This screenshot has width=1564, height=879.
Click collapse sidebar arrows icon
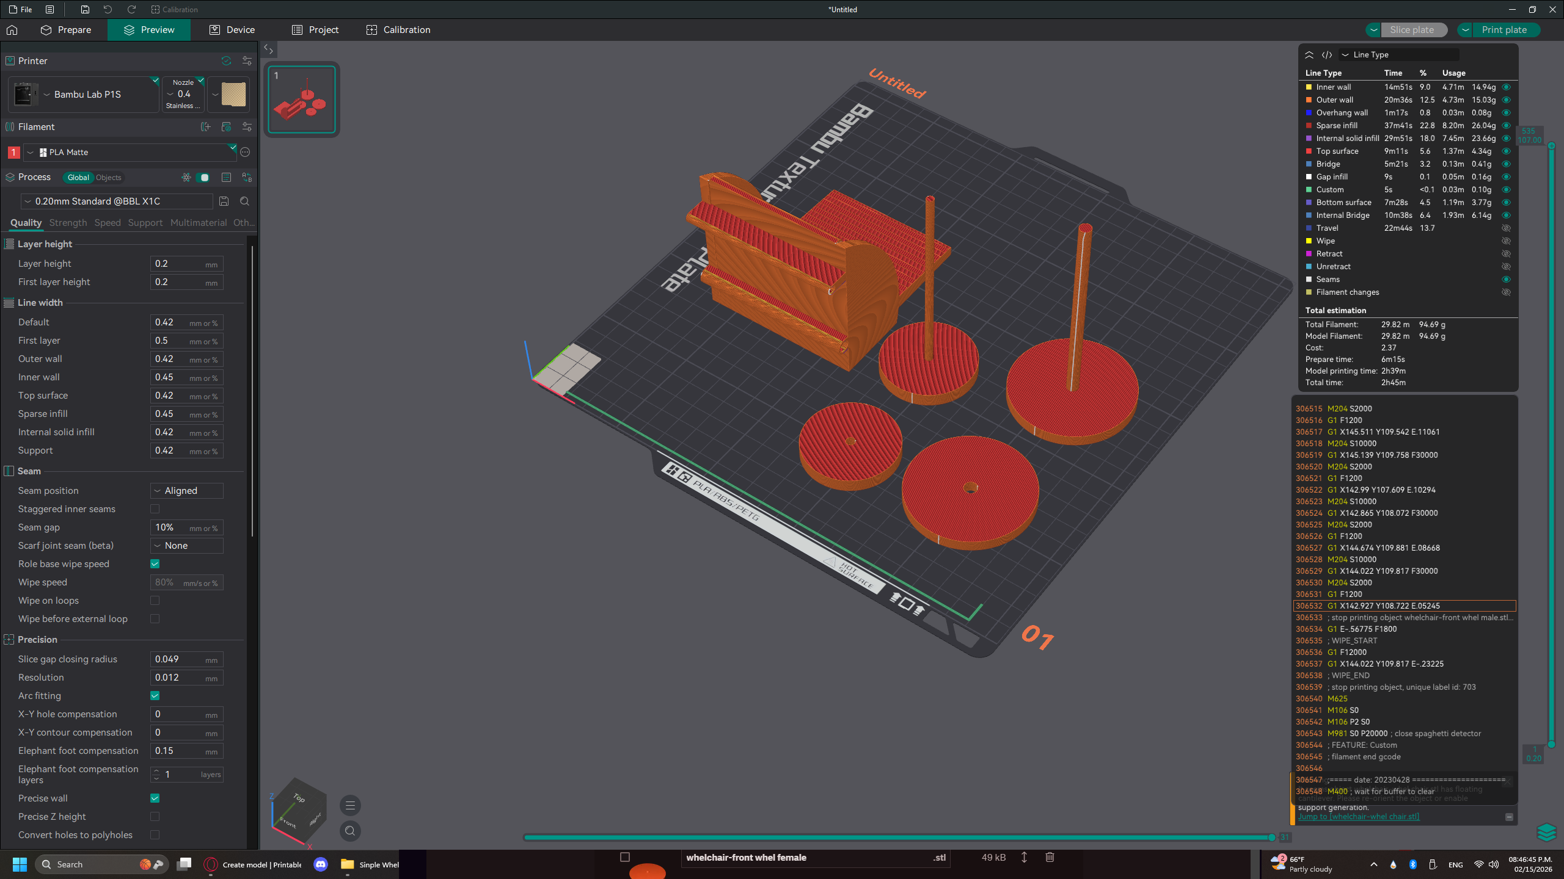tap(269, 49)
